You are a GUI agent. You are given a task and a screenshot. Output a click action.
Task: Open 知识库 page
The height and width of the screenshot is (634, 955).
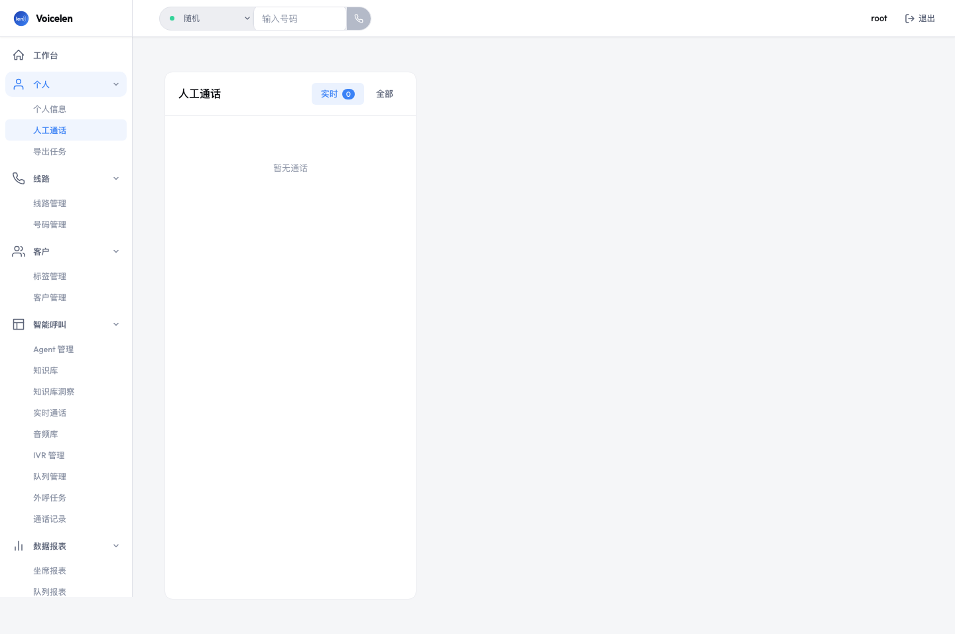point(66,370)
